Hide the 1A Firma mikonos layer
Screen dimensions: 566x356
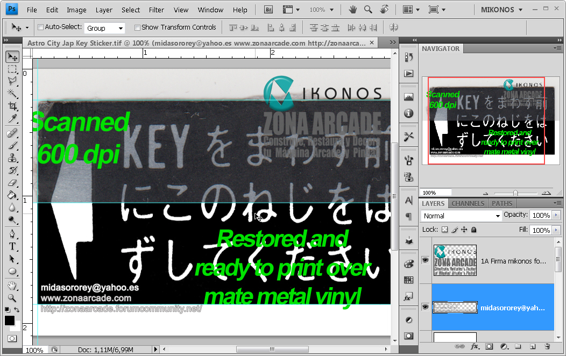point(425,260)
